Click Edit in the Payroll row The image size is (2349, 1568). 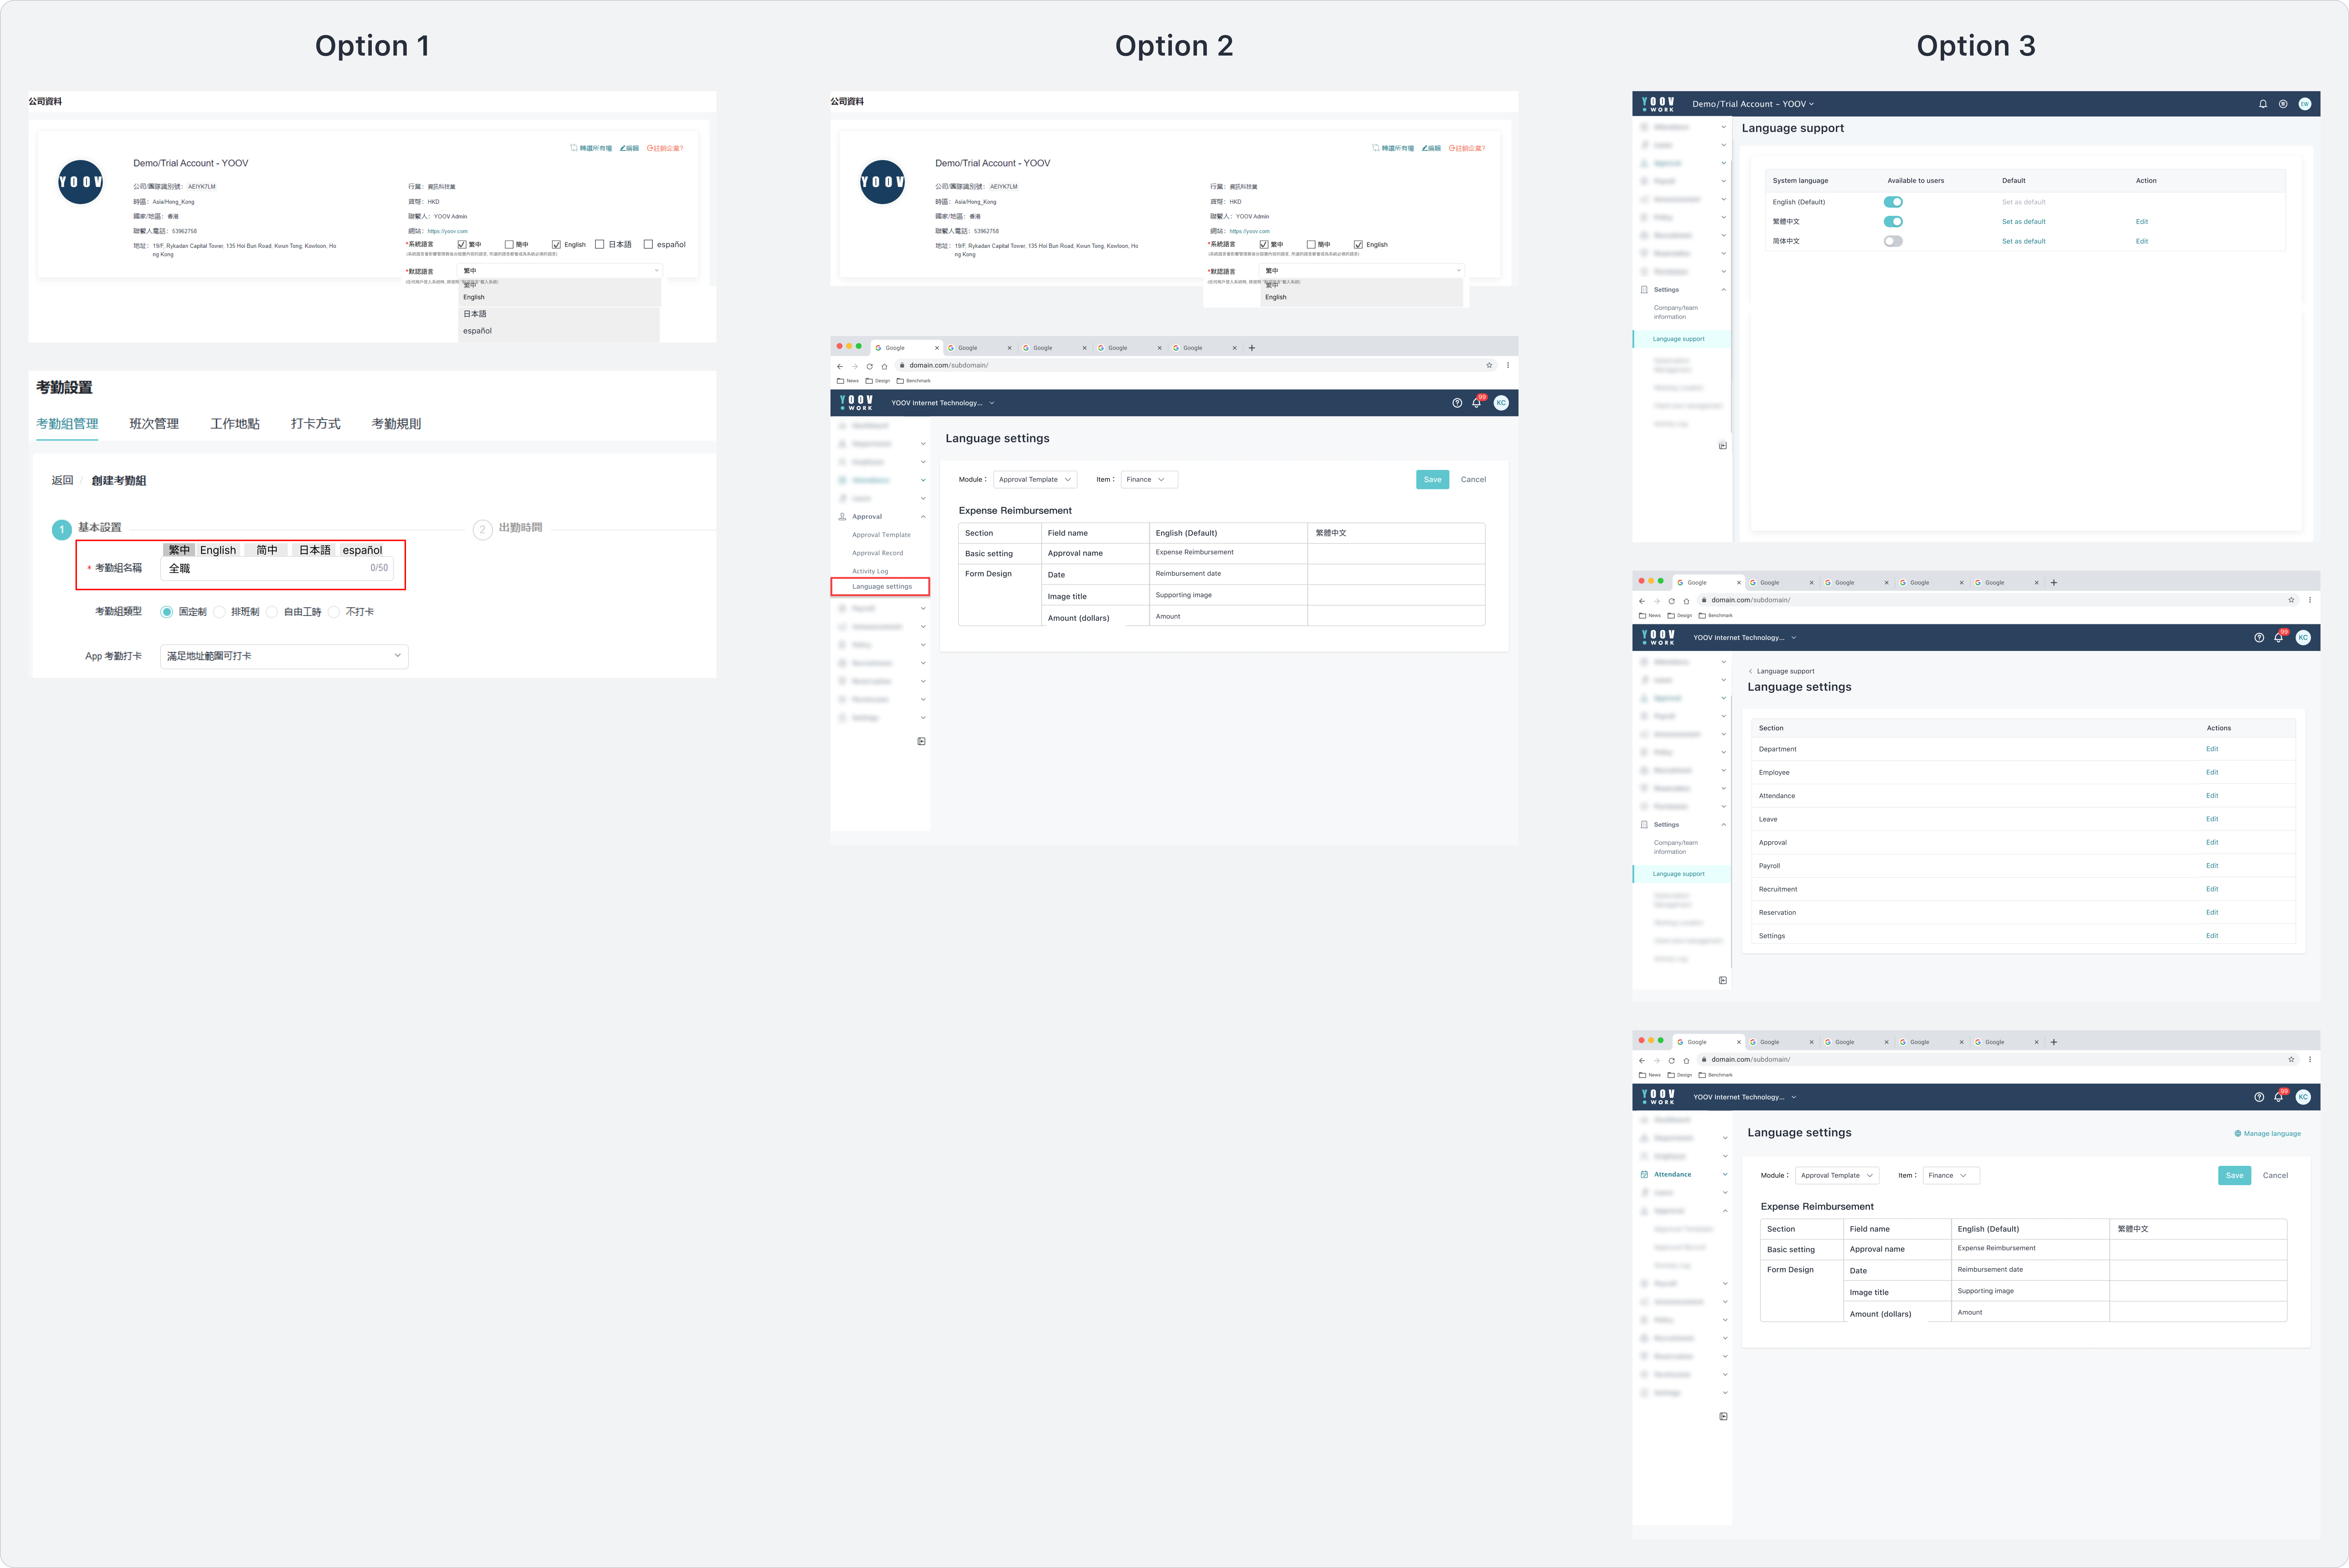point(2212,866)
